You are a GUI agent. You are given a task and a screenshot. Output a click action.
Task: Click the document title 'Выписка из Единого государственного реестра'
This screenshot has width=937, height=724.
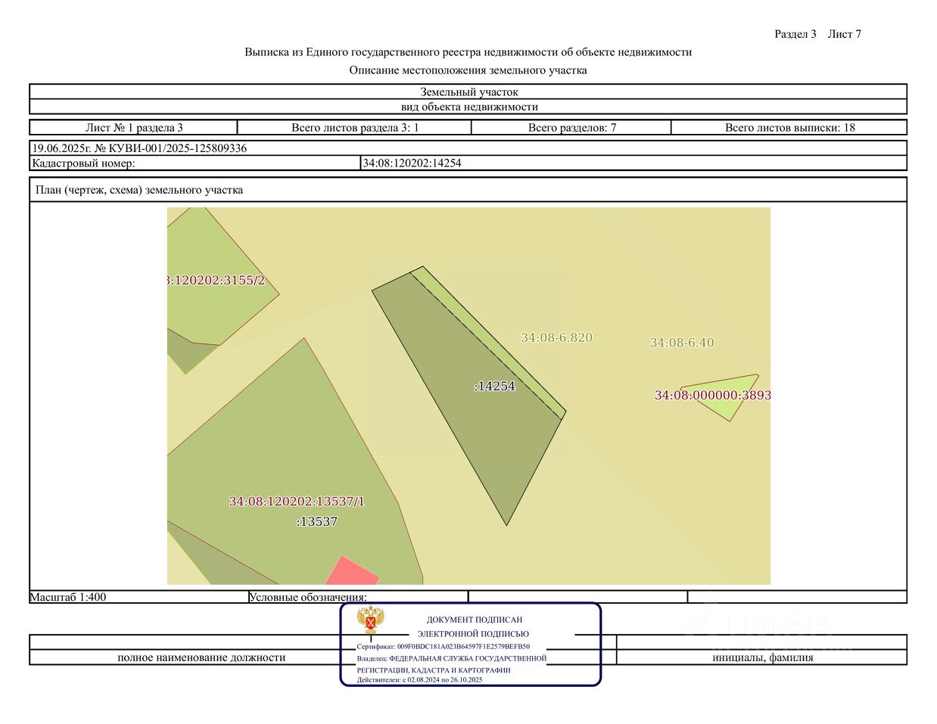click(469, 52)
